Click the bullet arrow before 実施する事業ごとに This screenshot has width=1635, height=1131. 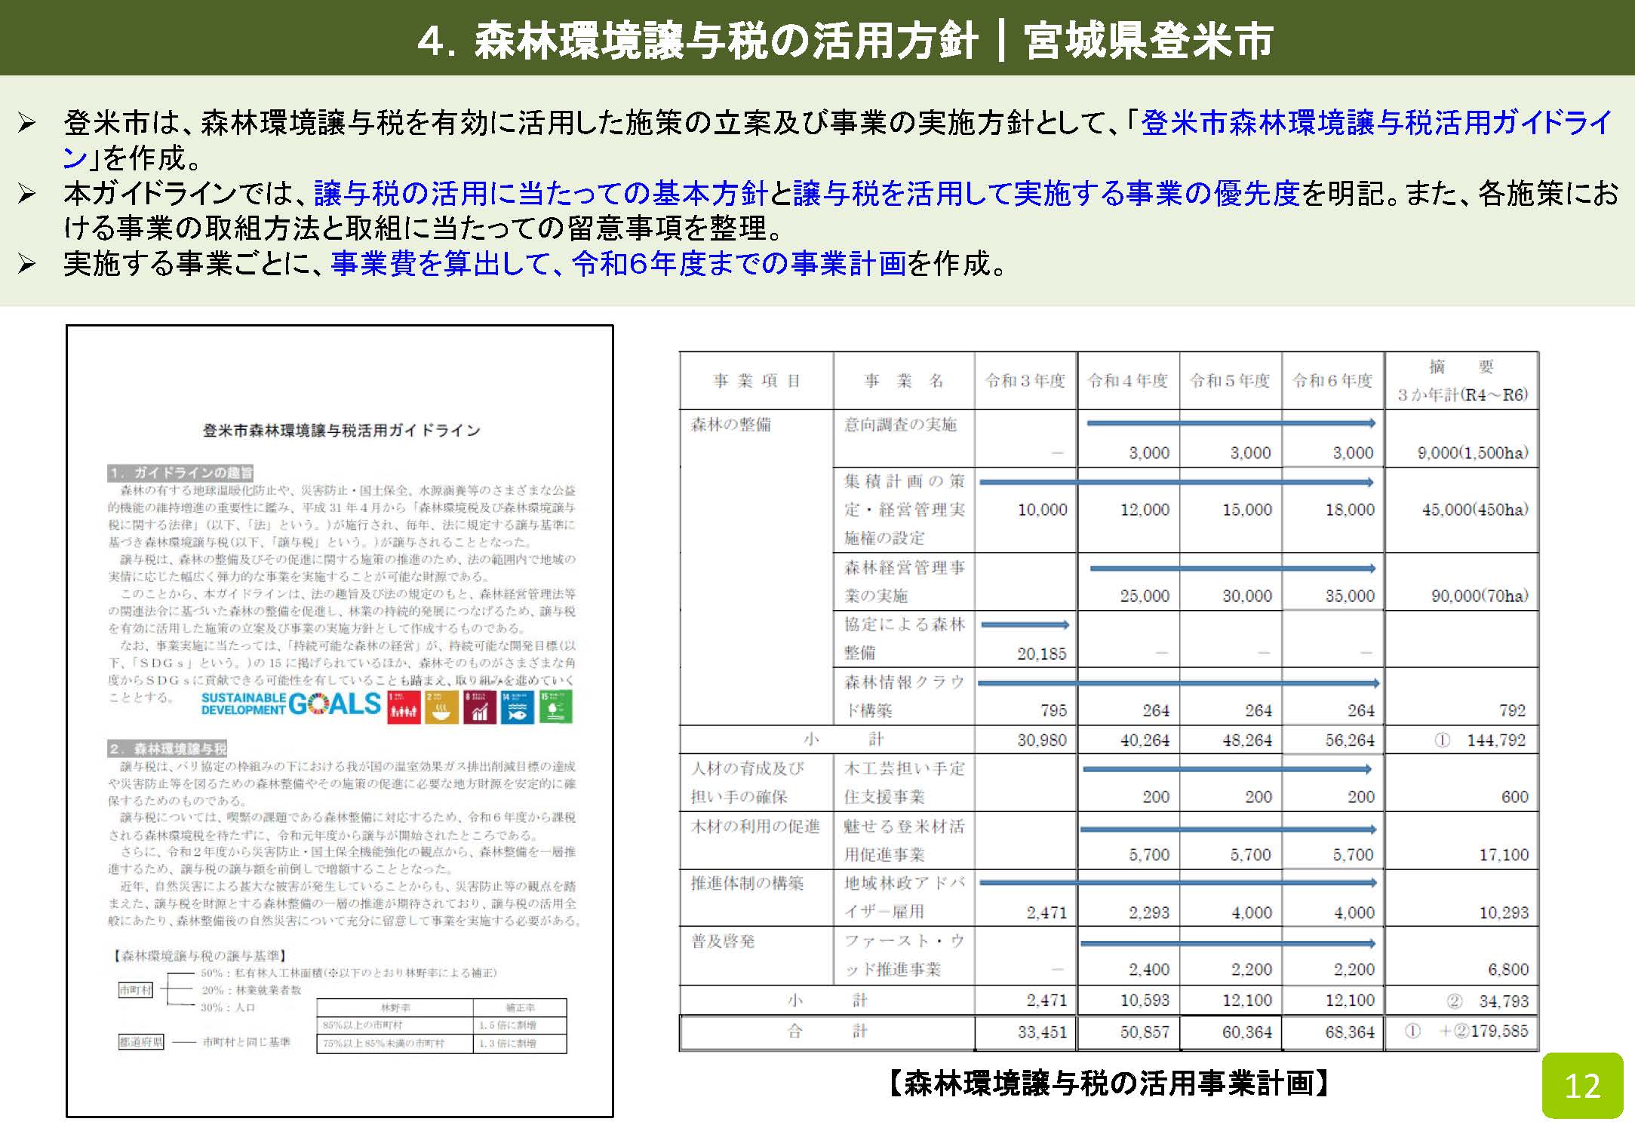pos(27,263)
